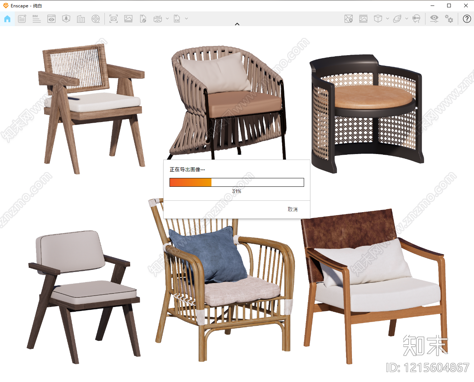Enable the VR headset icon
Screen dimensions: 474x382
[416, 19]
